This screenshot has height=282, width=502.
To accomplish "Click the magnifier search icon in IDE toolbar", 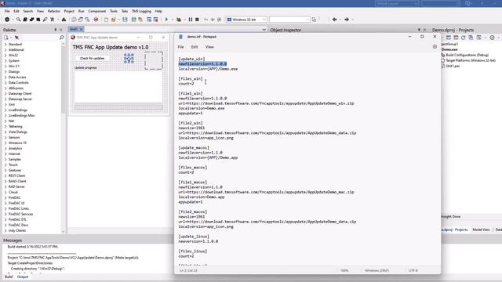I will (x=18, y=20).
